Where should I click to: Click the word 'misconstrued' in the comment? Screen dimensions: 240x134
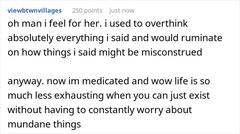[x=171, y=52]
